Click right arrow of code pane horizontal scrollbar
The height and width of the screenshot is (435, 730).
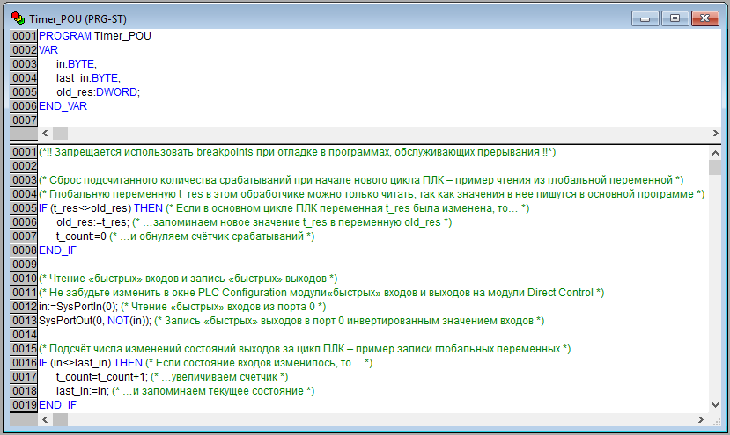point(700,418)
